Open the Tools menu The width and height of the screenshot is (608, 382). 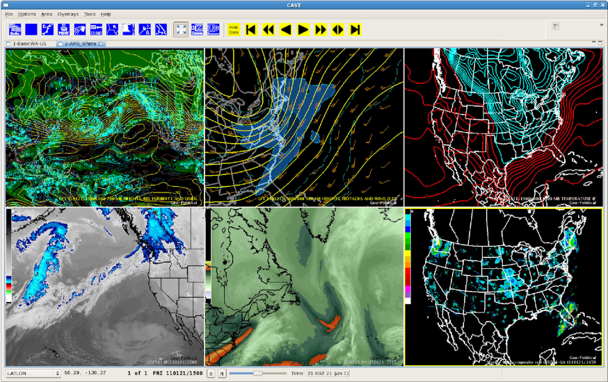pyautogui.click(x=90, y=14)
